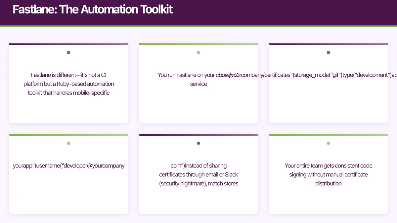
Task: Toggle the green indicator above 'service' text
Action: click(x=198, y=52)
